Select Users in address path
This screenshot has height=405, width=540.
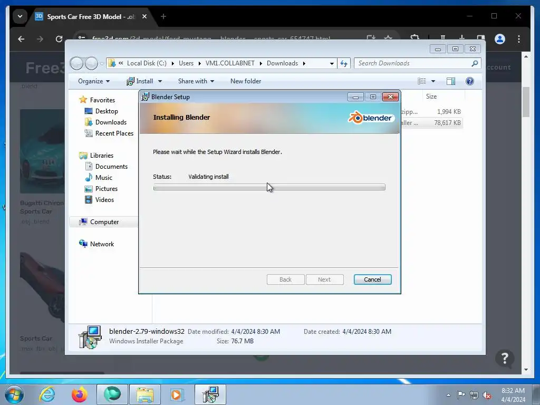(186, 63)
